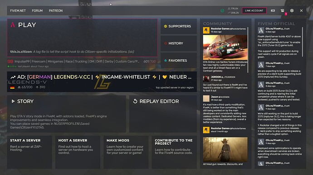The image size is (313, 175).
Task: Open the START A SERVER card
Action: click(x=29, y=152)
